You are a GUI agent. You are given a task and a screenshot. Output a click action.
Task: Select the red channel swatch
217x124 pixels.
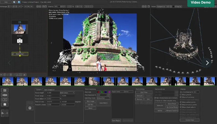click(98, 92)
